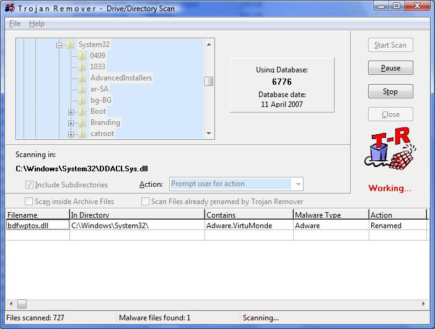Pause the running scan
Screen dimensions: 435x329
pos(390,68)
